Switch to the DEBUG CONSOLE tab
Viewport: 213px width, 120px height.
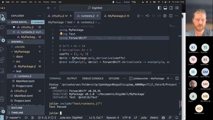pyautogui.click(x=93, y=79)
